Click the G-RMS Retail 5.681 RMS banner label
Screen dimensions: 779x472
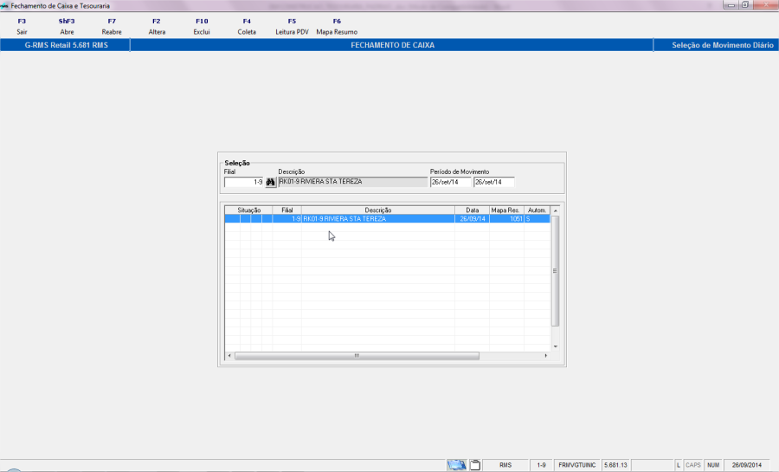pyautogui.click(x=66, y=45)
